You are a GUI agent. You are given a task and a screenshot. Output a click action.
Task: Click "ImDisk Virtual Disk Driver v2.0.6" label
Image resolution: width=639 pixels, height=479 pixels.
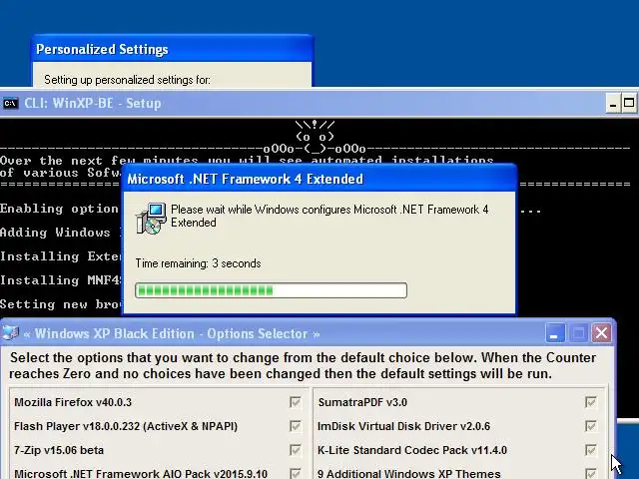[403, 426]
